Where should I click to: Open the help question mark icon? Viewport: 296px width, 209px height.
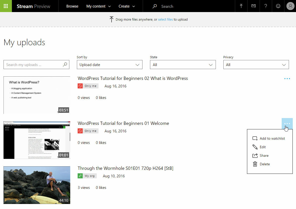tap(266, 6)
